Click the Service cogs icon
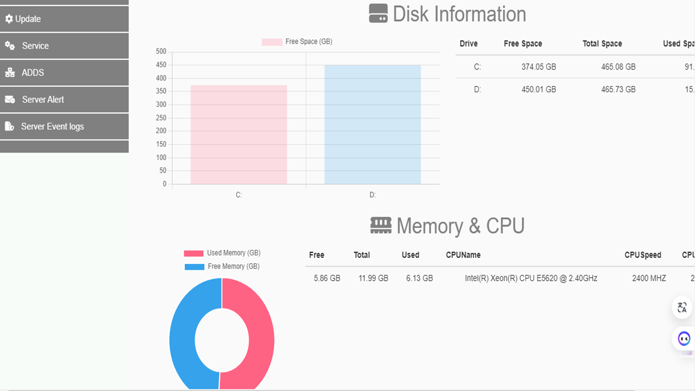Screen dimensions: 695x391 (x=10, y=46)
